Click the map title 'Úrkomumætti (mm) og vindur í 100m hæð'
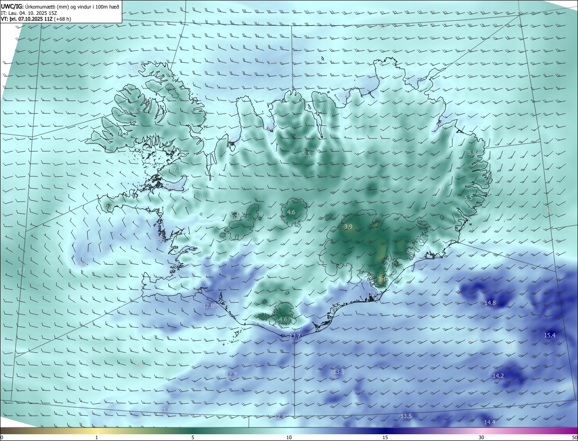 pos(72,7)
